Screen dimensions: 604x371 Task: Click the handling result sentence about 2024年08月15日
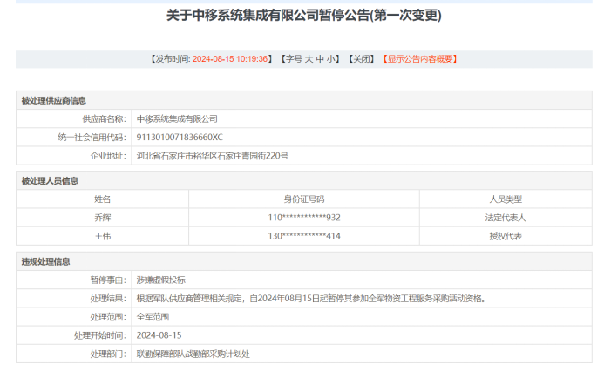point(310,298)
